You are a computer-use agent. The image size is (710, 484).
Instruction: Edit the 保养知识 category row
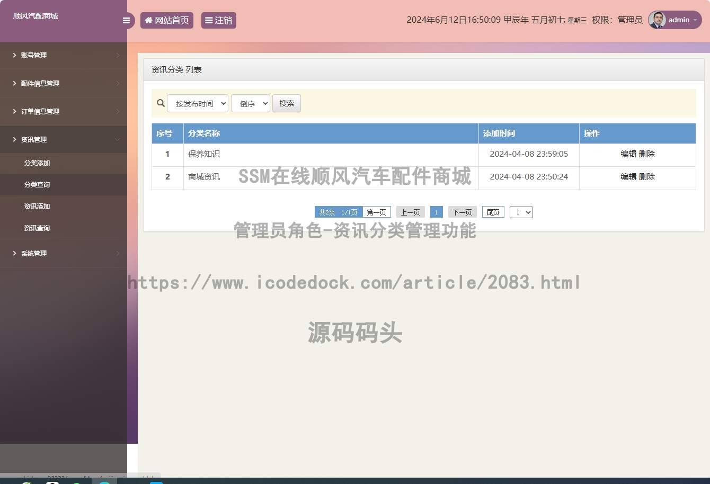pyautogui.click(x=628, y=154)
